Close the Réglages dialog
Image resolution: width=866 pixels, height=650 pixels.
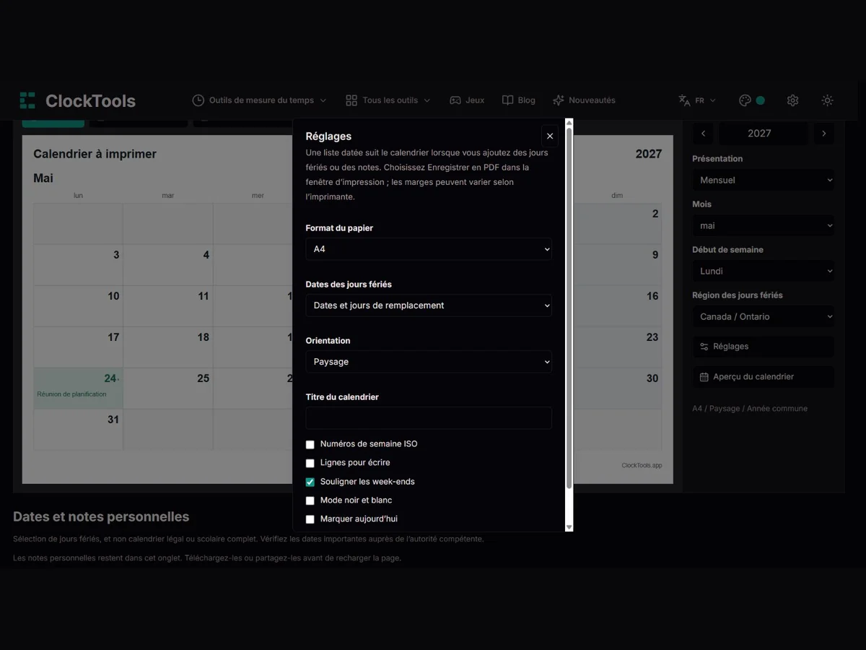click(550, 136)
